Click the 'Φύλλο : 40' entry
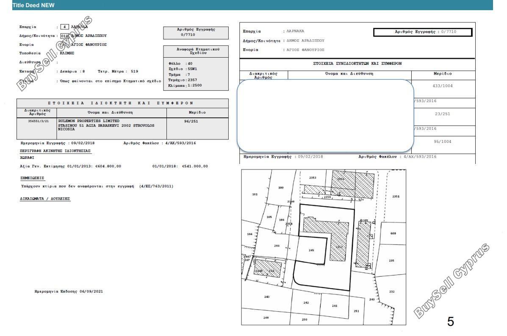Viewport: 507px width, 336px height. point(180,64)
